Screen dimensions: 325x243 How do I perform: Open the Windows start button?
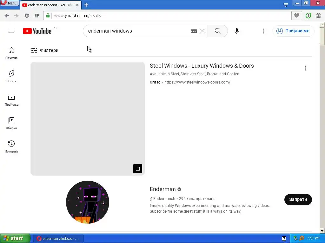15,239
